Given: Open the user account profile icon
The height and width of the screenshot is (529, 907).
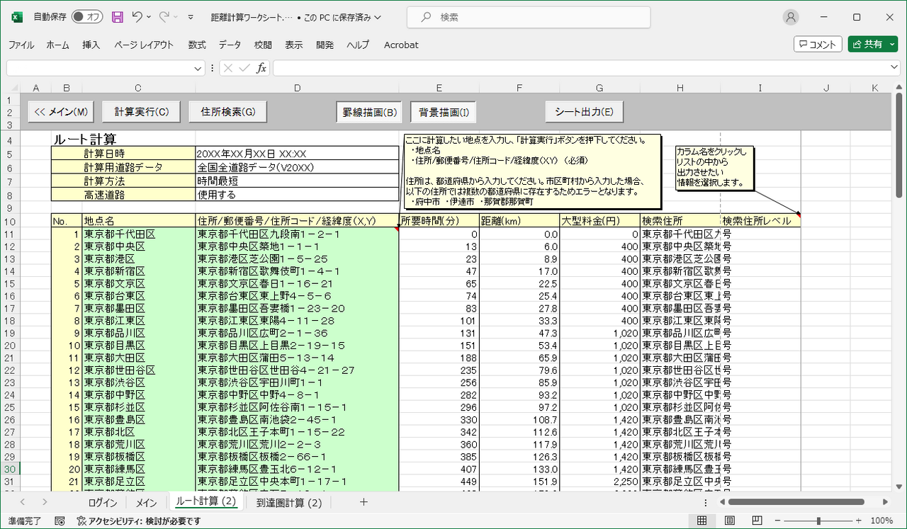Looking at the screenshot, I should [x=791, y=16].
